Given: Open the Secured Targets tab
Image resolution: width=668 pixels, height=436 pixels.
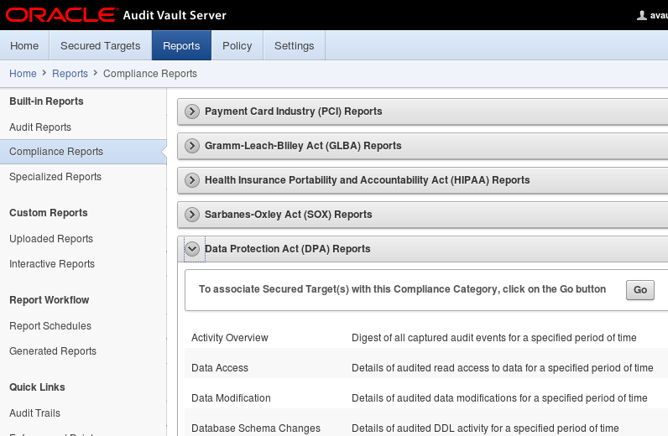Looking at the screenshot, I should tap(101, 45).
